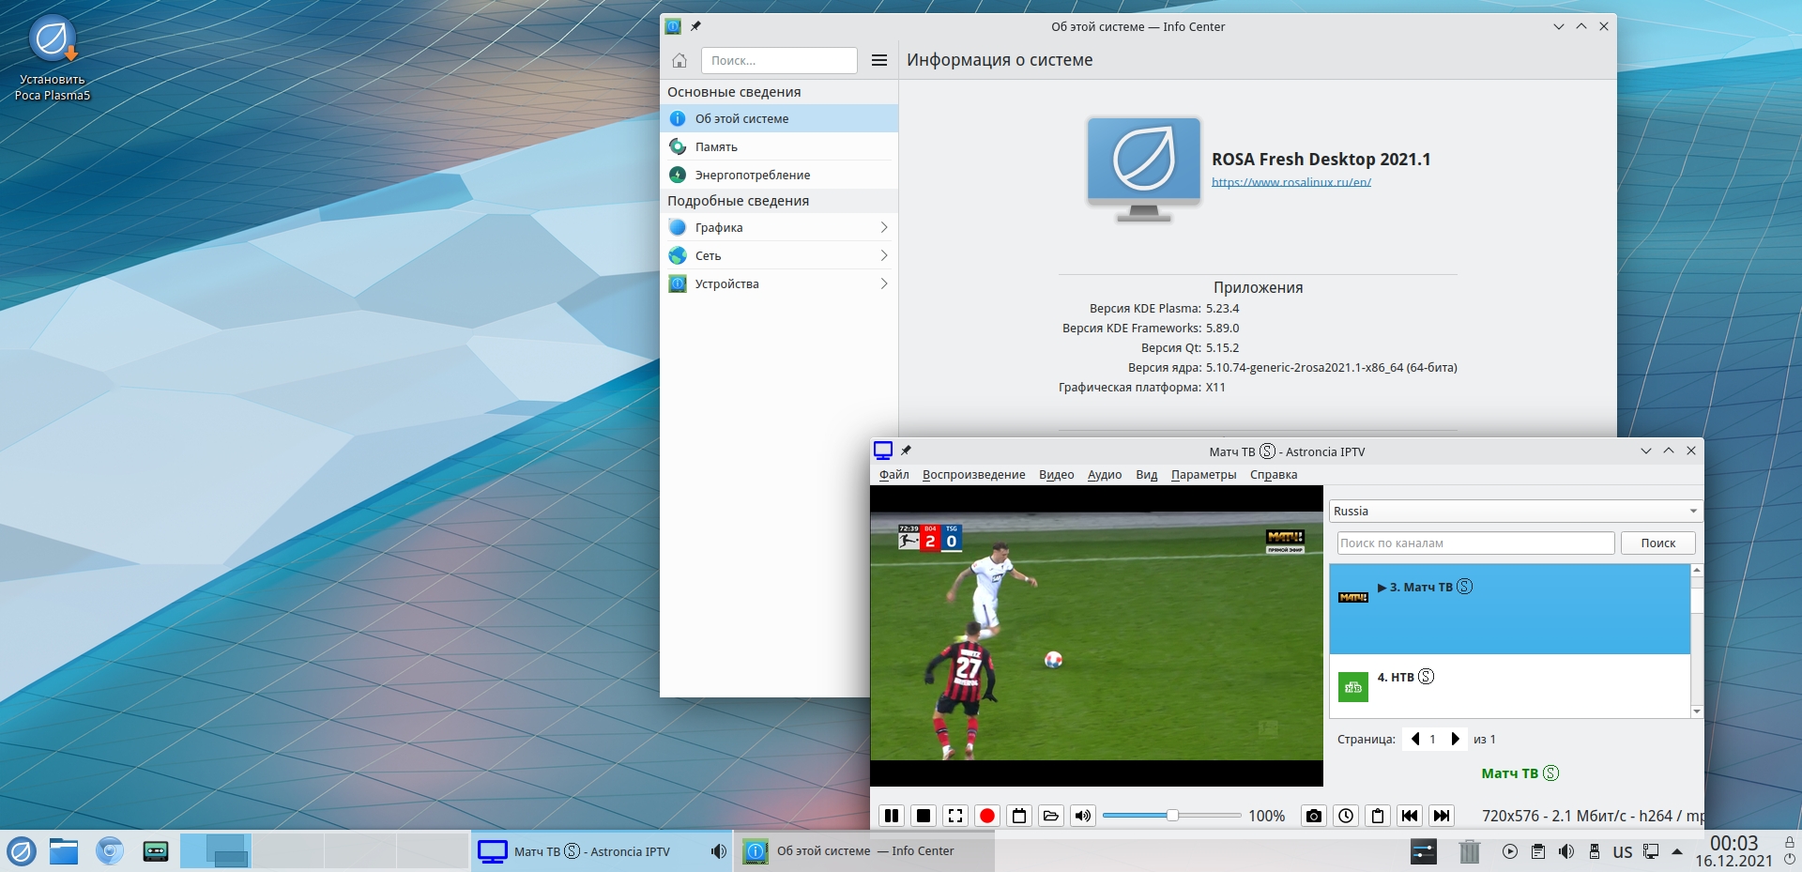Open the rosalinux.ru website link

coord(1290,182)
